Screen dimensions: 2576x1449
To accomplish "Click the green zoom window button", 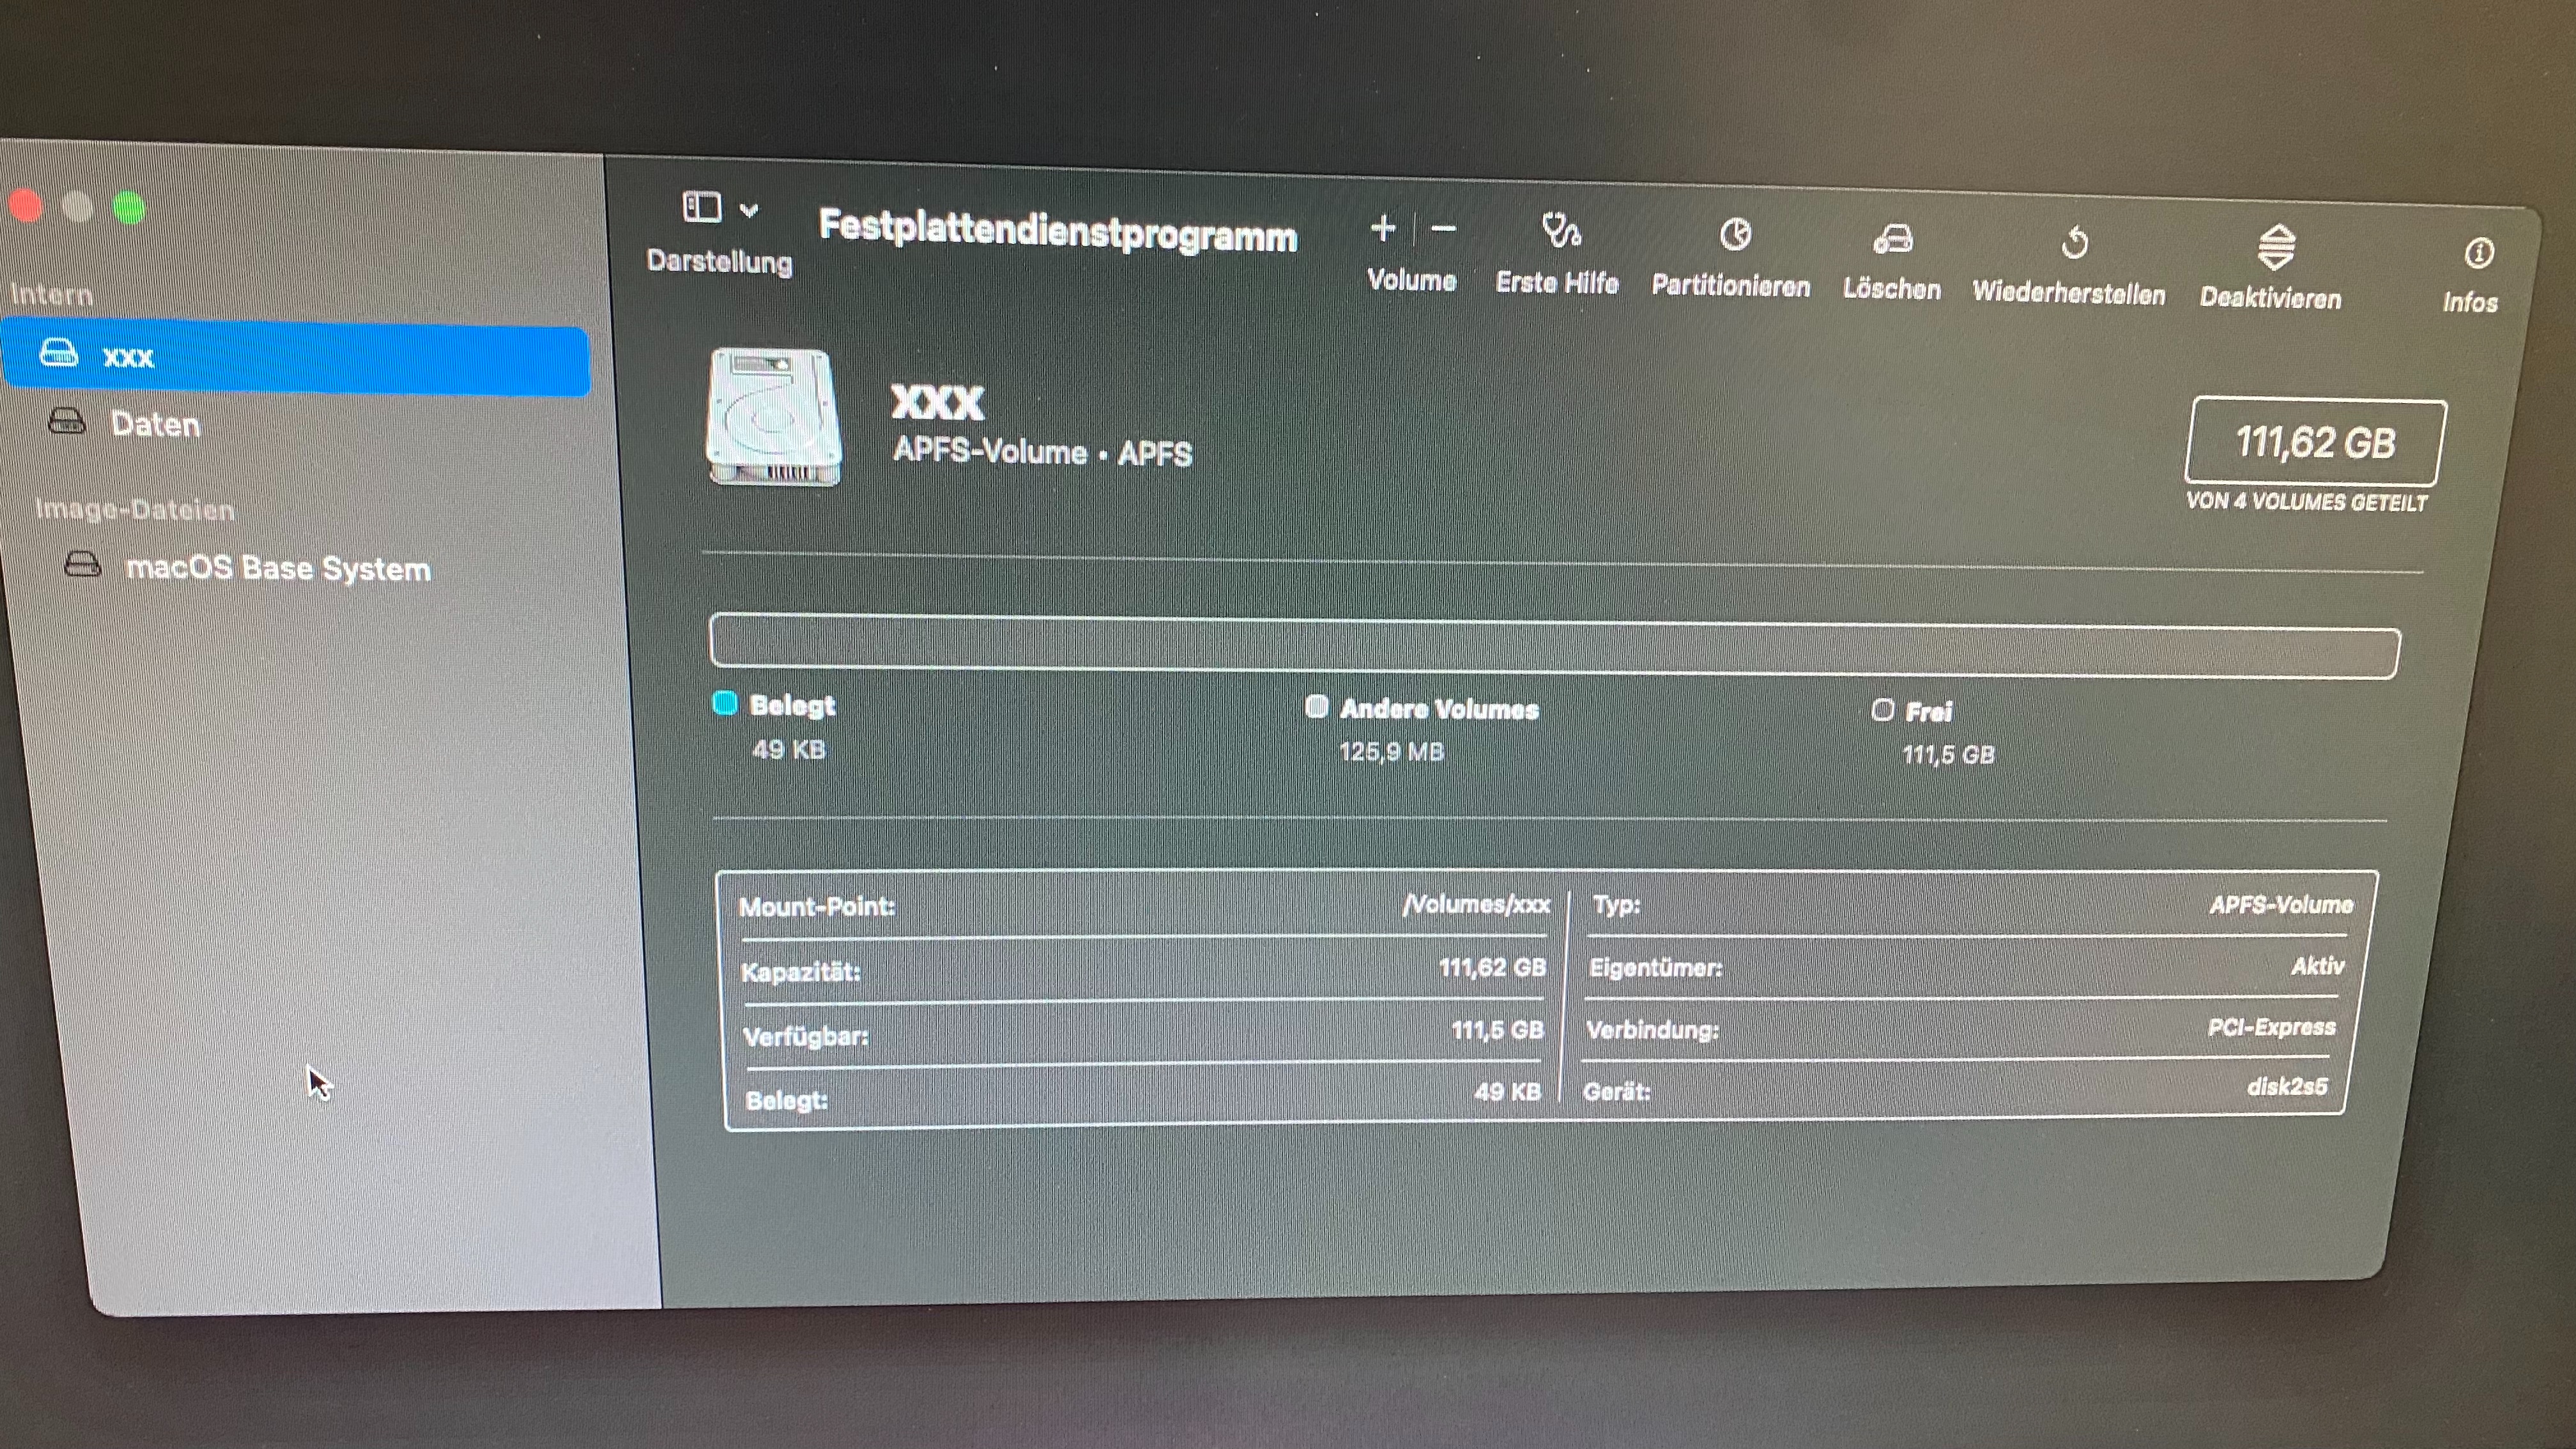I will [x=129, y=208].
